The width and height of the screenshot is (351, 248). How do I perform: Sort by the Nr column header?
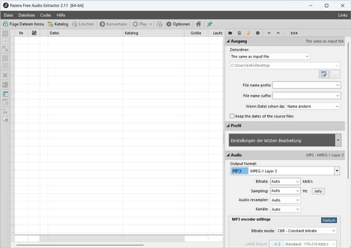tap(21, 33)
